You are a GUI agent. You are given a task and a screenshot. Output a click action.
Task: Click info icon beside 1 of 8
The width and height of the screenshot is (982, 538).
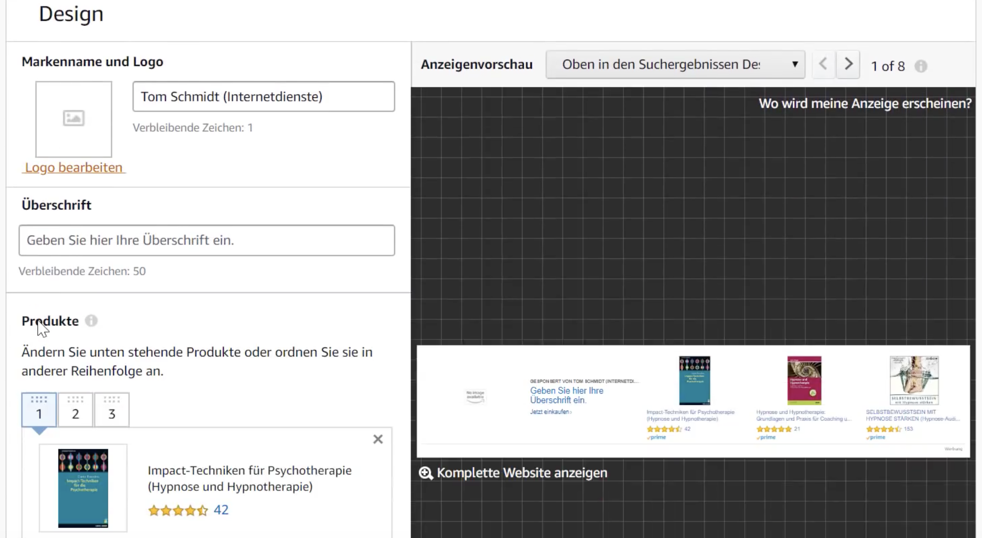pos(921,66)
